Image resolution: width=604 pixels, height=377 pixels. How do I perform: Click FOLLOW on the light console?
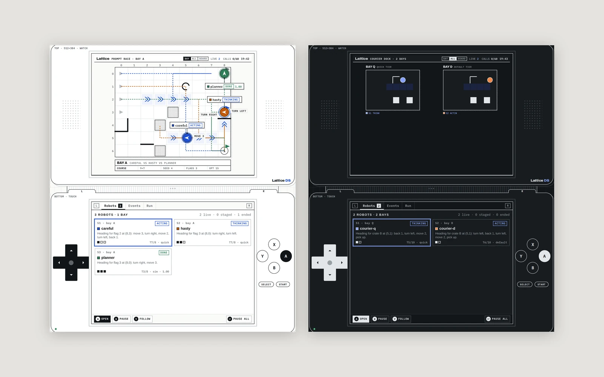point(142,319)
